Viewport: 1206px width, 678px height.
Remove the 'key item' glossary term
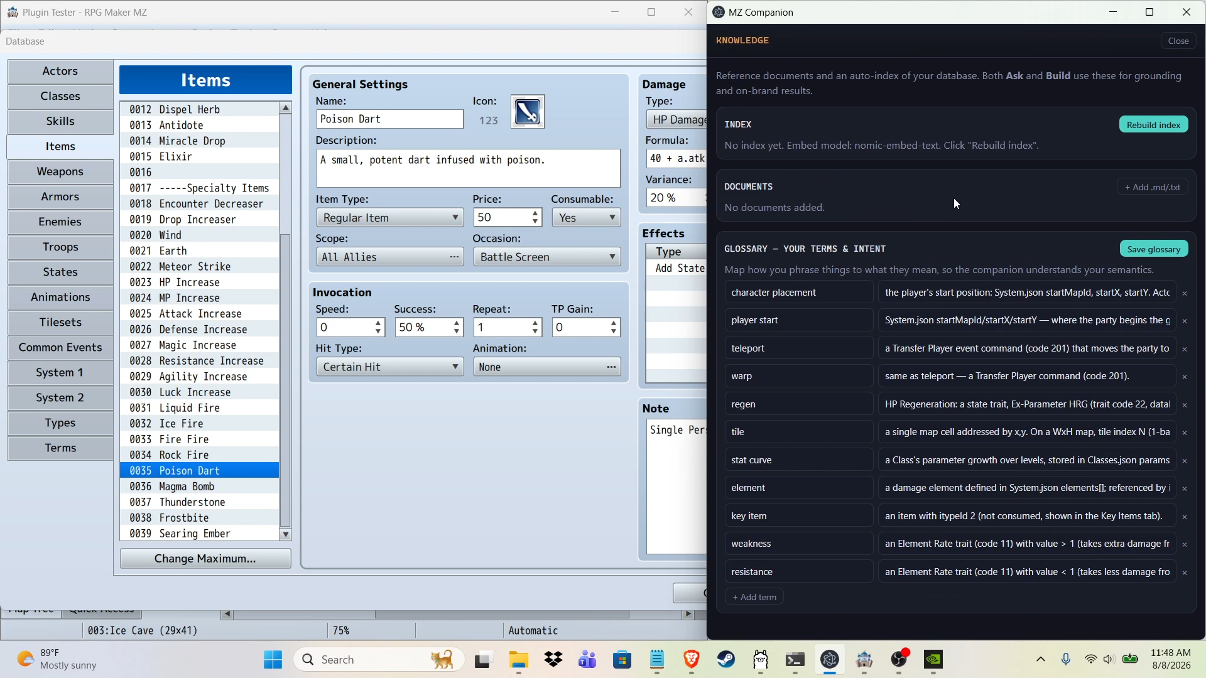click(1185, 517)
